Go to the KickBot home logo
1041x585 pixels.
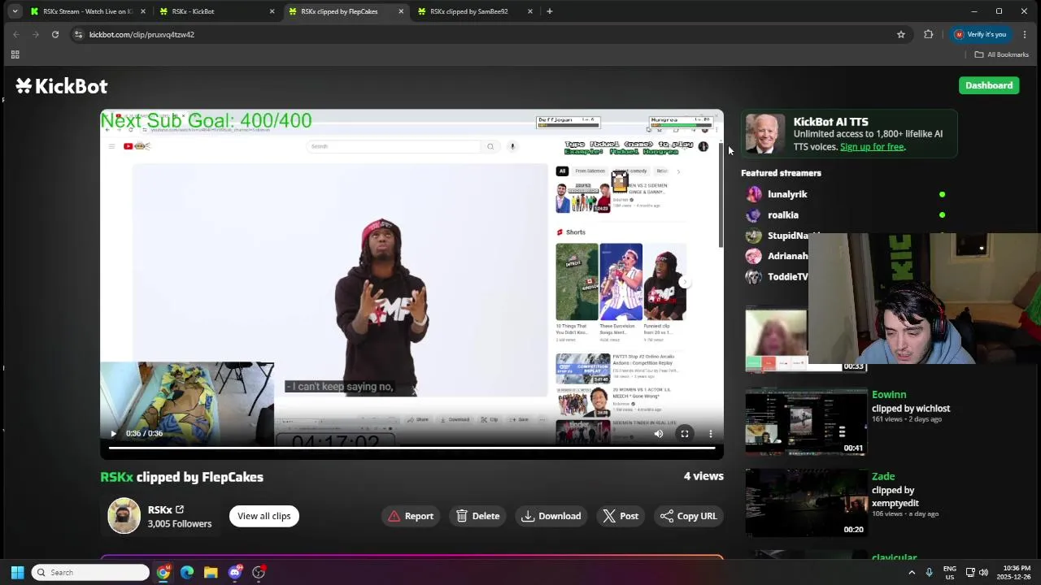point(62,86)
